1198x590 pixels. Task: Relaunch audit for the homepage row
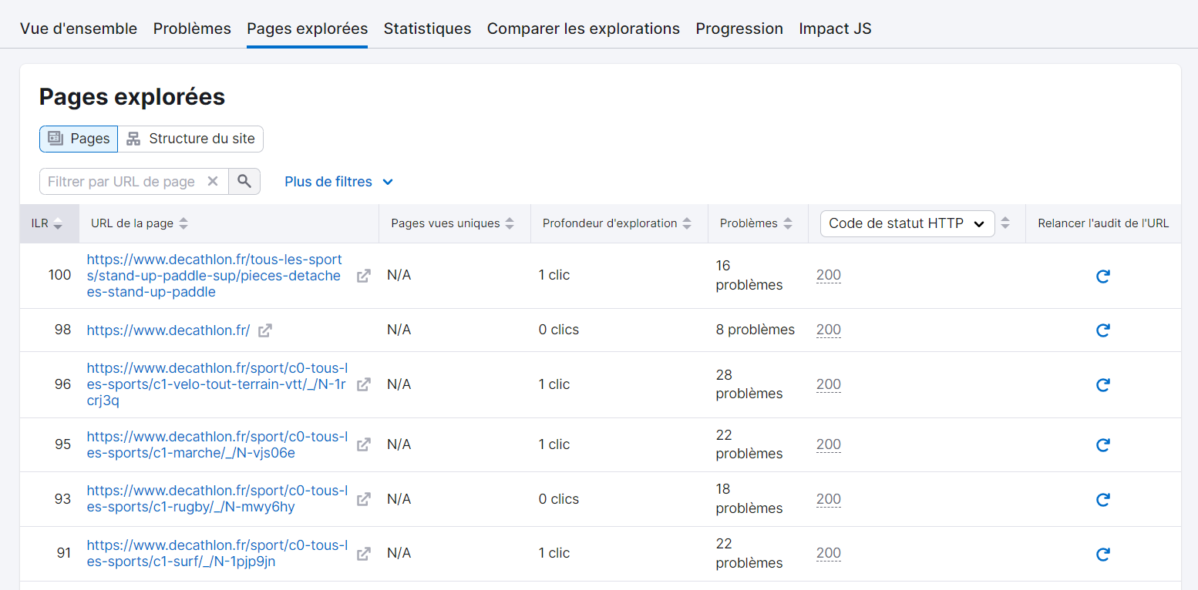1102,330
